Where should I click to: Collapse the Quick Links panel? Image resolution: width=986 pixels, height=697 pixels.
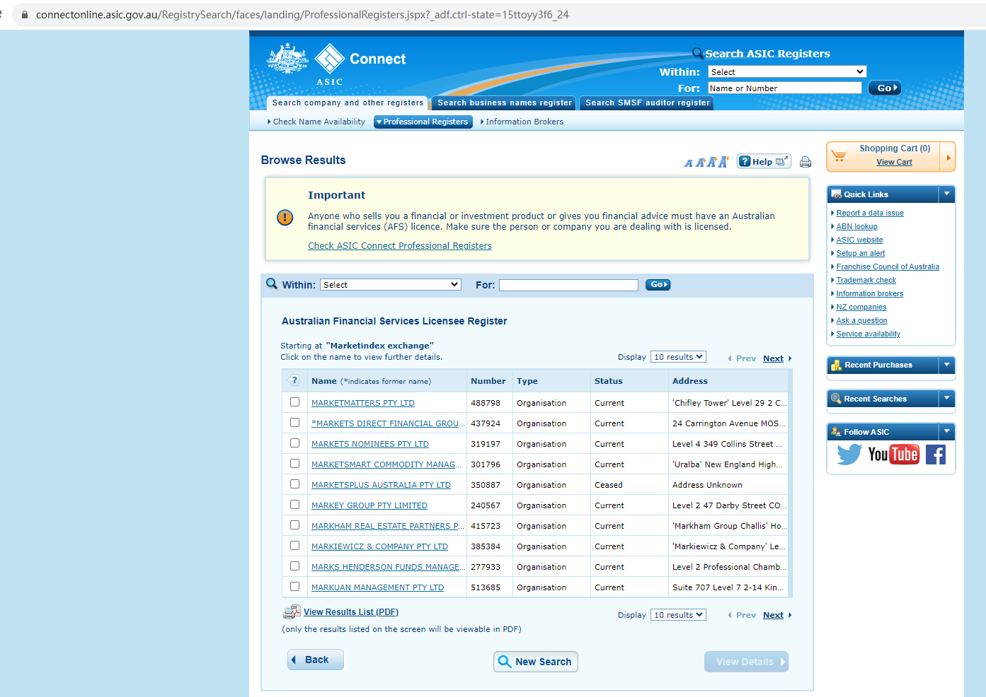point(946,194)
